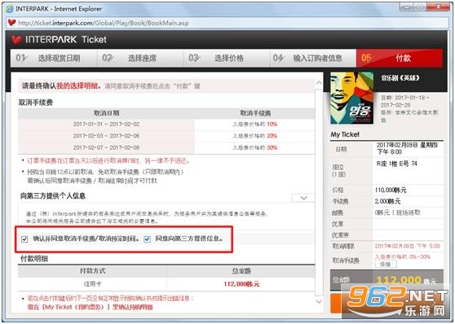Select step 05 付款 tab

coord(400,58)
